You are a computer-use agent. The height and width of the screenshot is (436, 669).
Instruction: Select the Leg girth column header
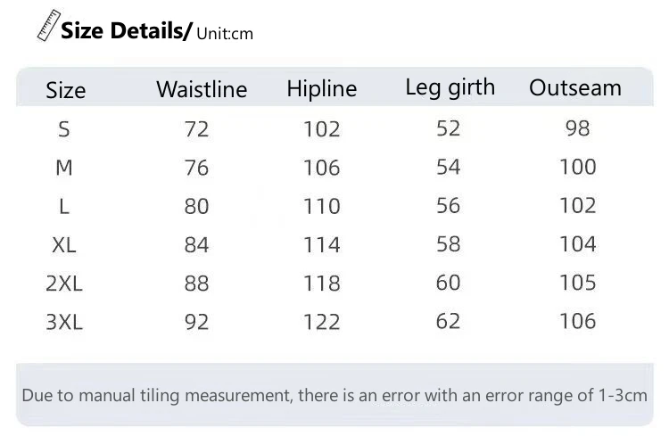click(450, 87)
